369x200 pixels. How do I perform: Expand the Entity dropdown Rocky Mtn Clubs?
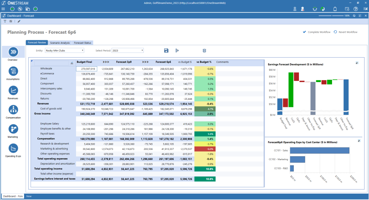click(64, 50)
